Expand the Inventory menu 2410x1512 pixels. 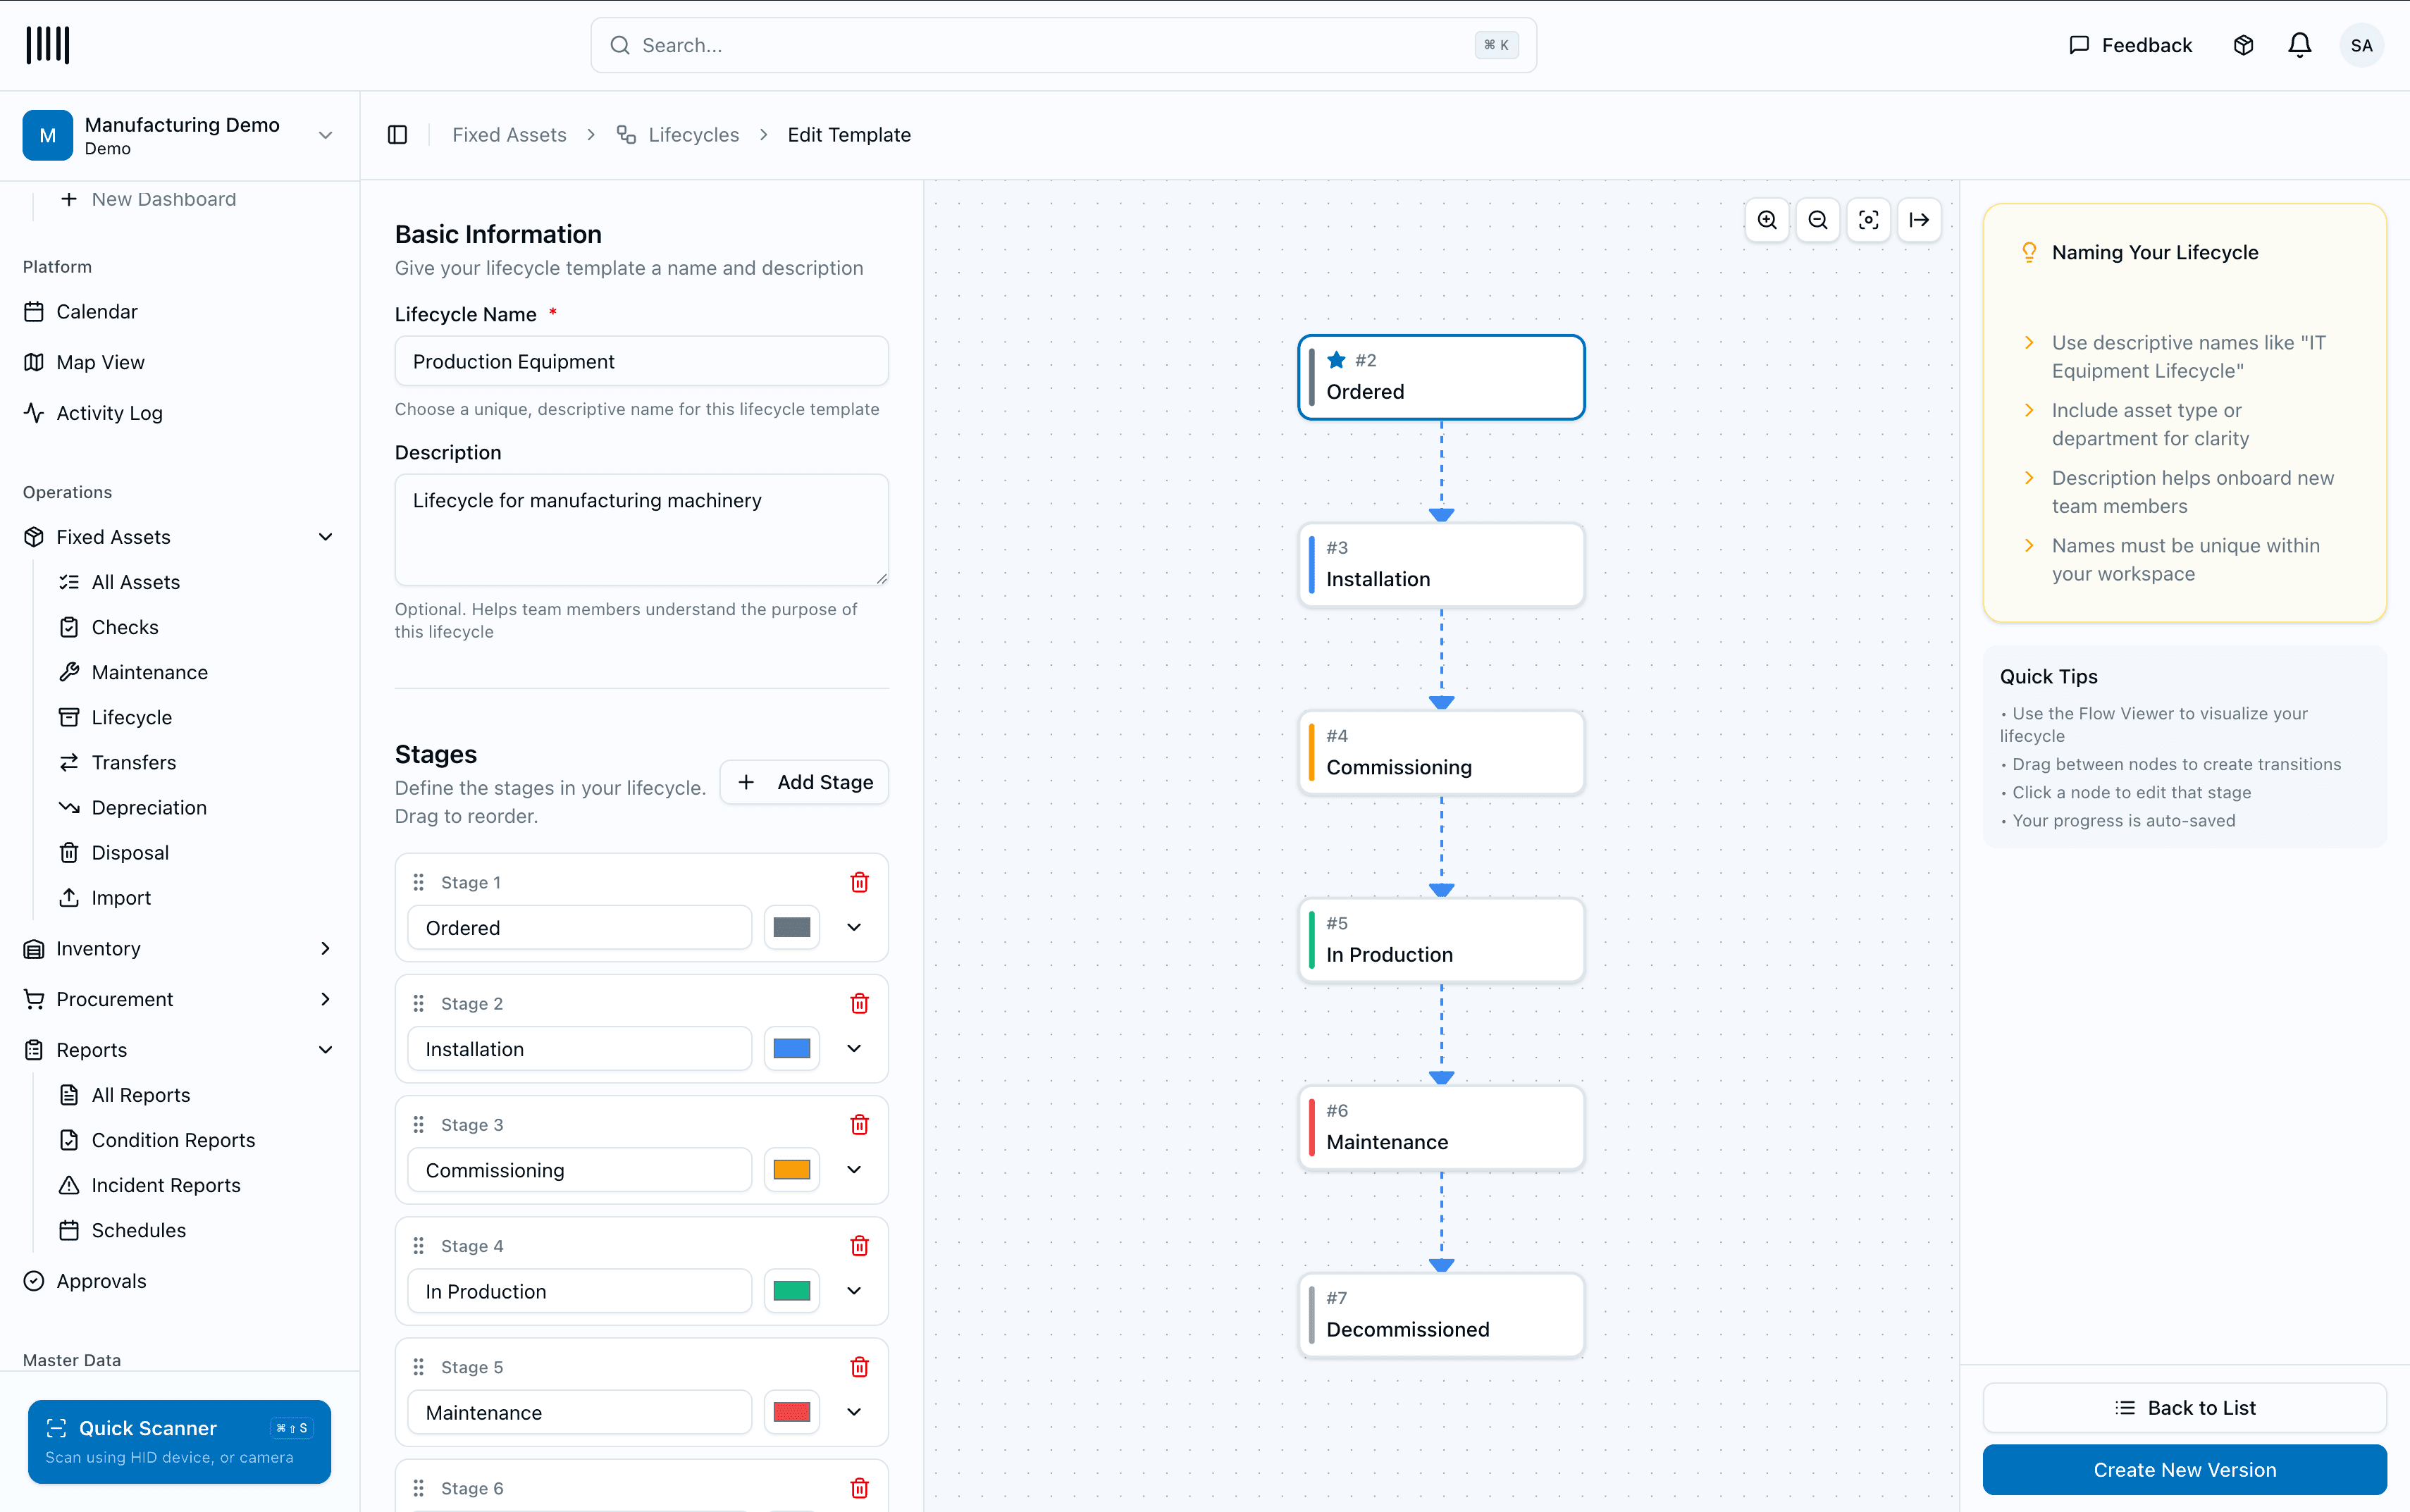[325, 948]
